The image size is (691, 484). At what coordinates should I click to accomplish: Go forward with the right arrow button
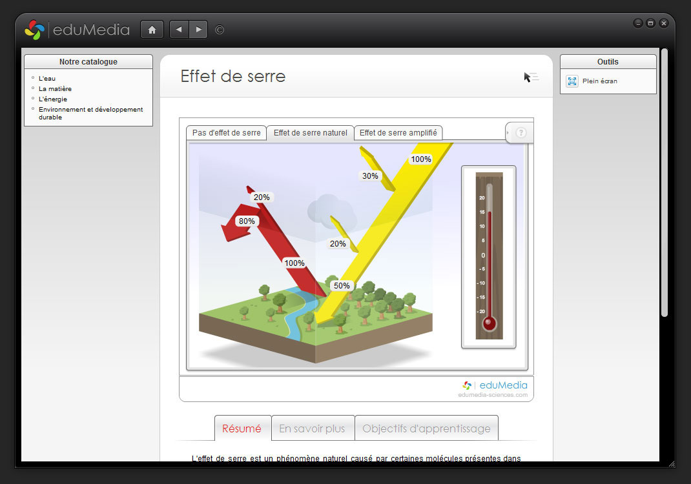198,30
